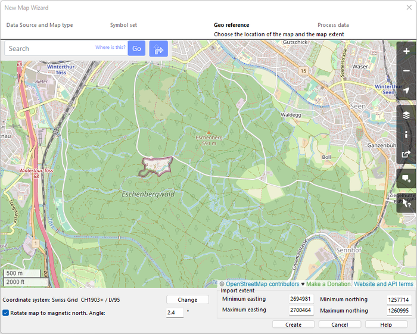Click the Waldegg place label
Image resolution: width=417 pixels, height=334 pixels.
[291, 115]
